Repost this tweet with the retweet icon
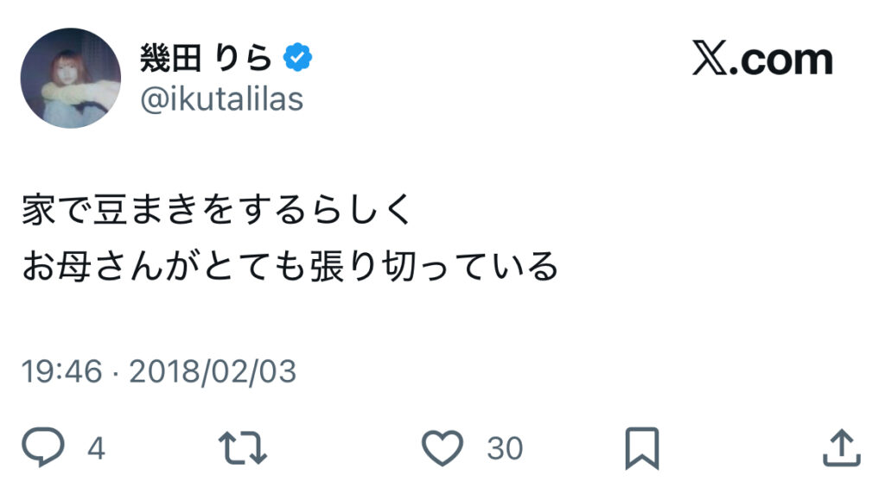The image size is (885, 500). pos(244,447)
